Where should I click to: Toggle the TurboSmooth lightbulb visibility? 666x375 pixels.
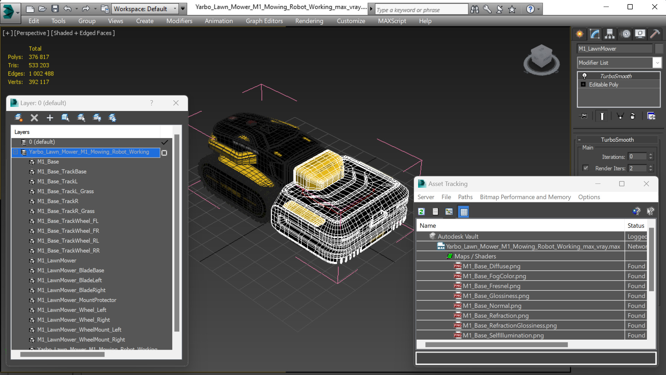pos(585,76)
